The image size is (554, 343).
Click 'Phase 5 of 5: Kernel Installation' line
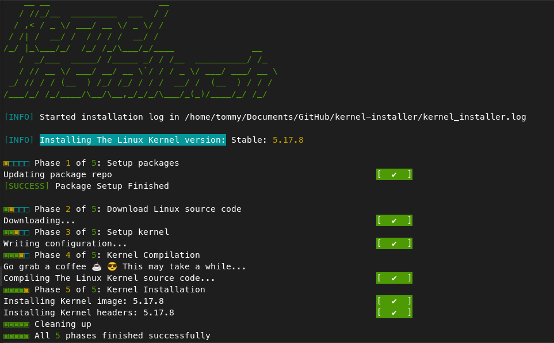point(120,289)
